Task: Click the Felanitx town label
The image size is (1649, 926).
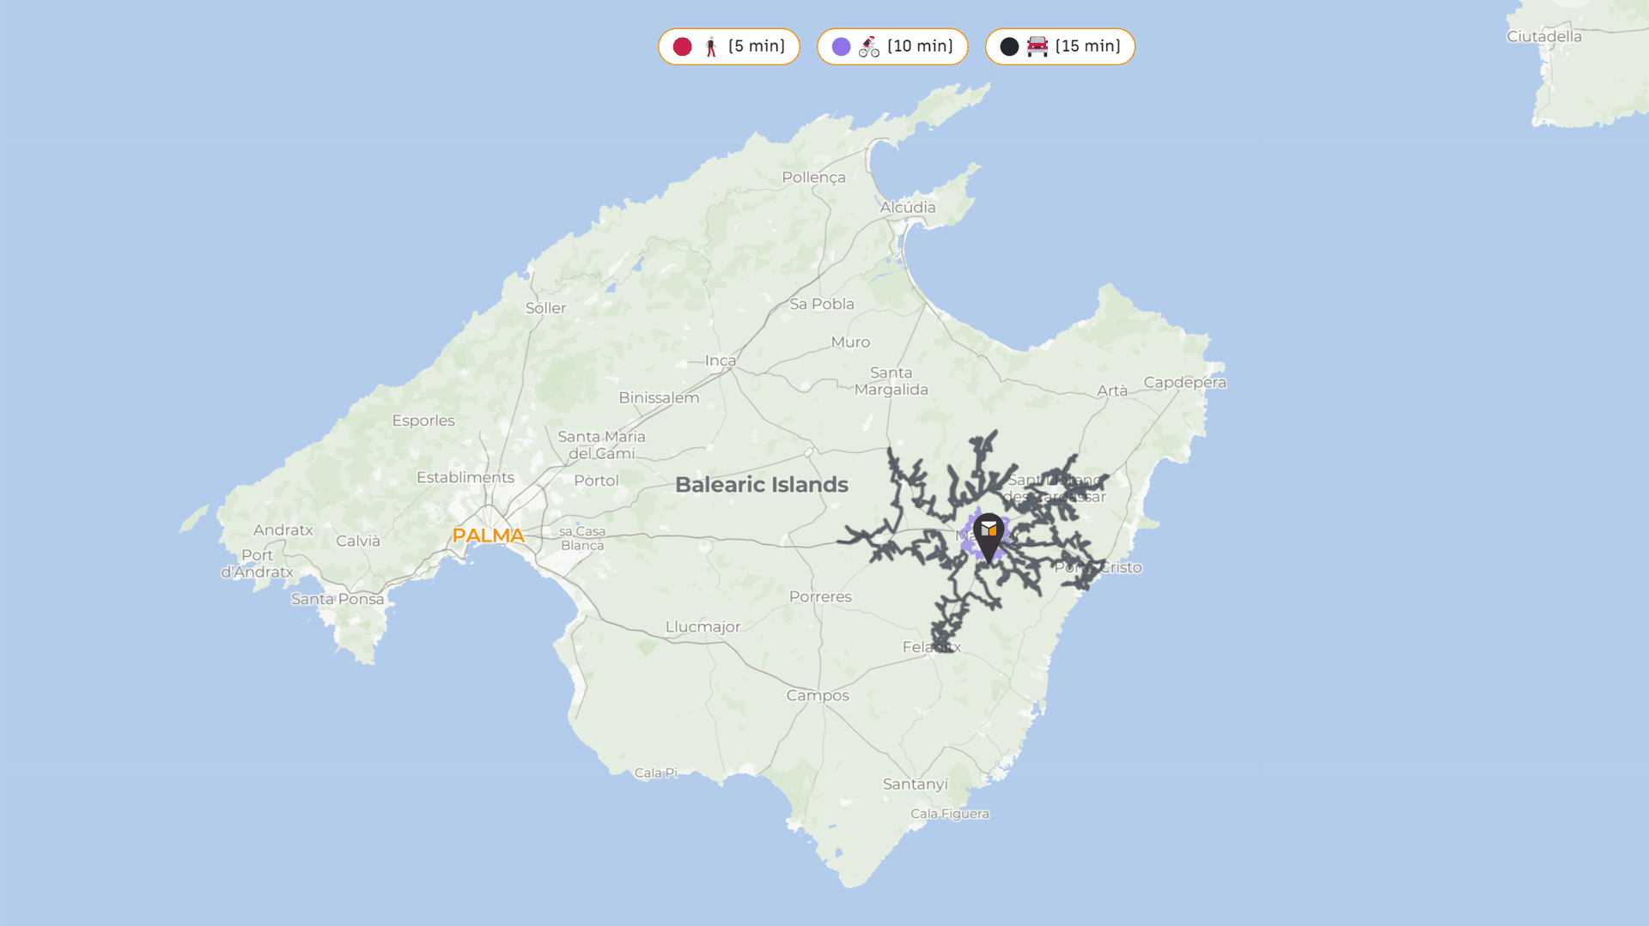Action: (x=932, y=647)
